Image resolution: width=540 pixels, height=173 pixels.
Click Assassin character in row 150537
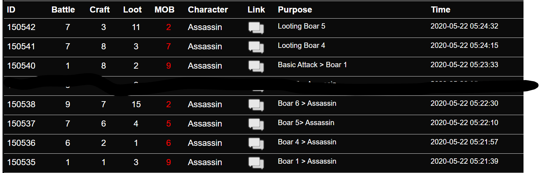205,124
